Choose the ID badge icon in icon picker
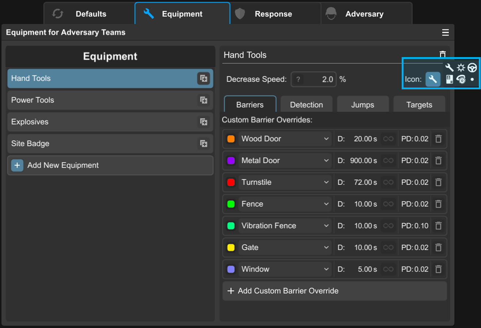 click(x=450, y=79)
